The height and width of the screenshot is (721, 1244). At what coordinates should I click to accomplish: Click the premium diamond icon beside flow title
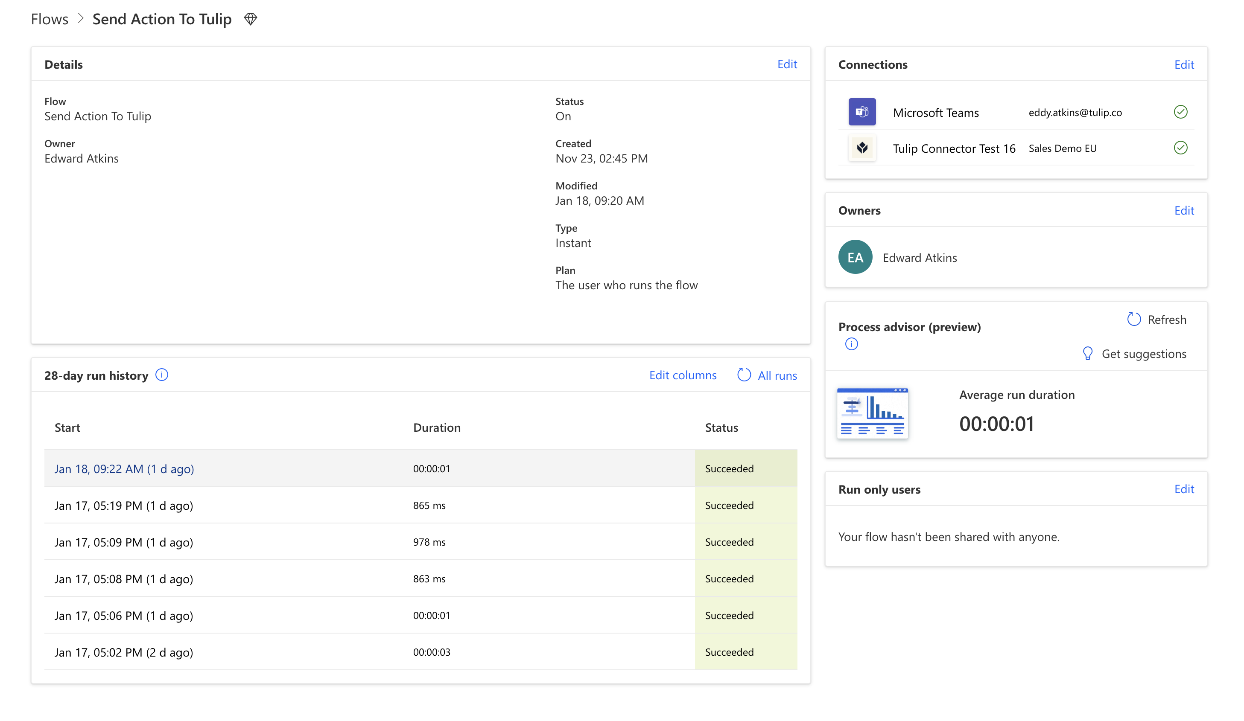[250, 19]
